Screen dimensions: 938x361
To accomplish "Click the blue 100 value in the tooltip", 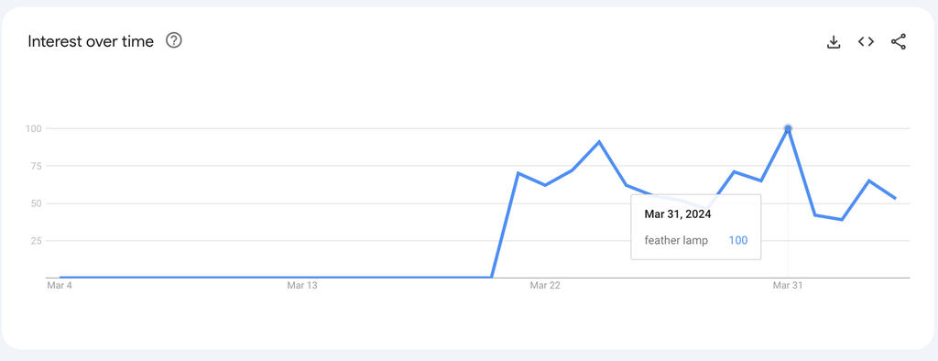I will pyautogui.click(x=738, y=241).
